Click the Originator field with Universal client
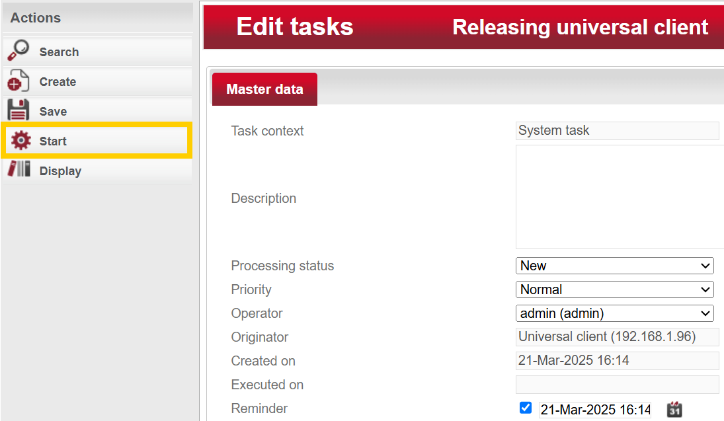The height and width of the screenshot is (421, 724). pos(617,337)
